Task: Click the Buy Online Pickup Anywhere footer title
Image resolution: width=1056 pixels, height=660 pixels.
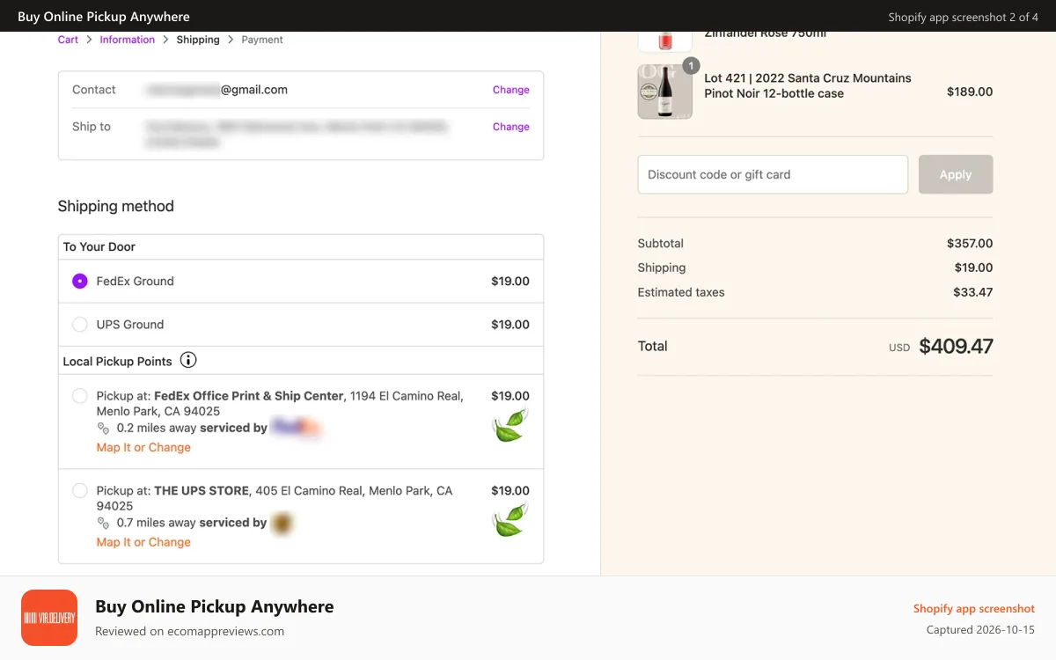Action: [215, 606]
